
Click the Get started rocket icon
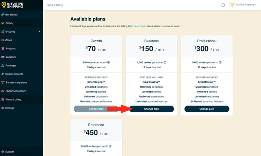click(3, 14)
